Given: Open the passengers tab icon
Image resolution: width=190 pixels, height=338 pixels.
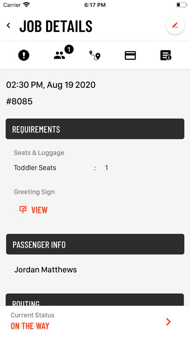Looking at the screenshot, I should [60, 55].
